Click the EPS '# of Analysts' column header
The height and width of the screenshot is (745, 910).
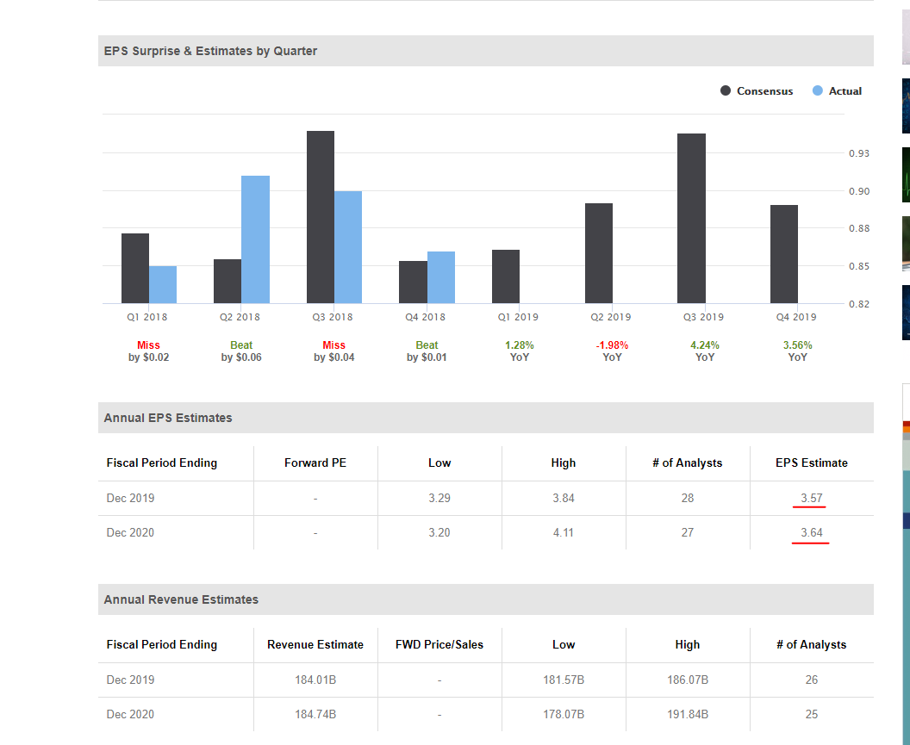coord(687,463)
